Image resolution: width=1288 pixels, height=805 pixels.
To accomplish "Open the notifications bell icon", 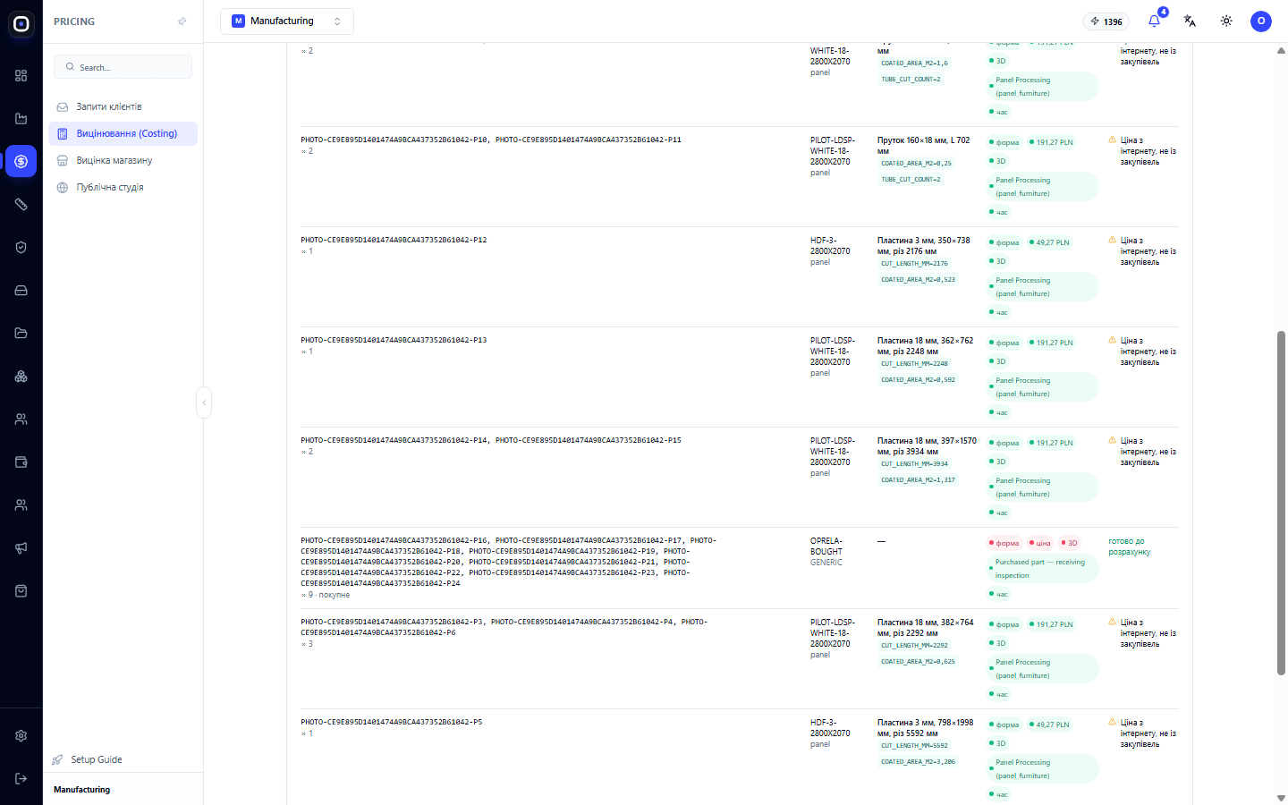I will pyautogui.click(x=1155, y=21).
